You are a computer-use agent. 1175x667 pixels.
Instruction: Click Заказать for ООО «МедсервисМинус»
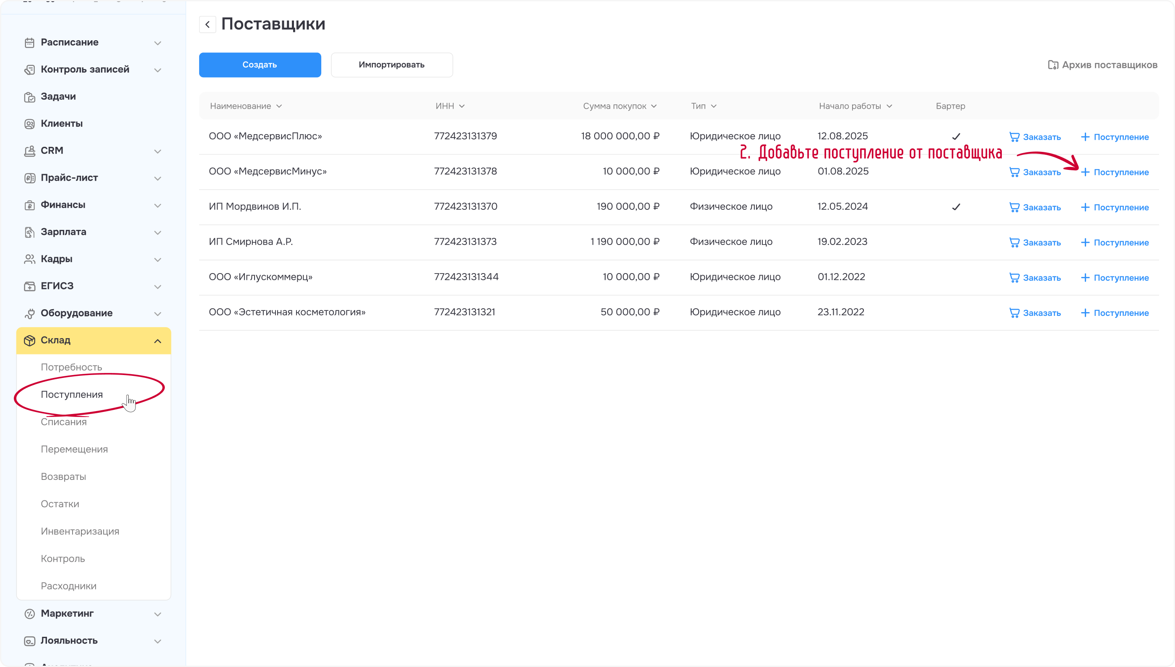tap(1035, 172)
